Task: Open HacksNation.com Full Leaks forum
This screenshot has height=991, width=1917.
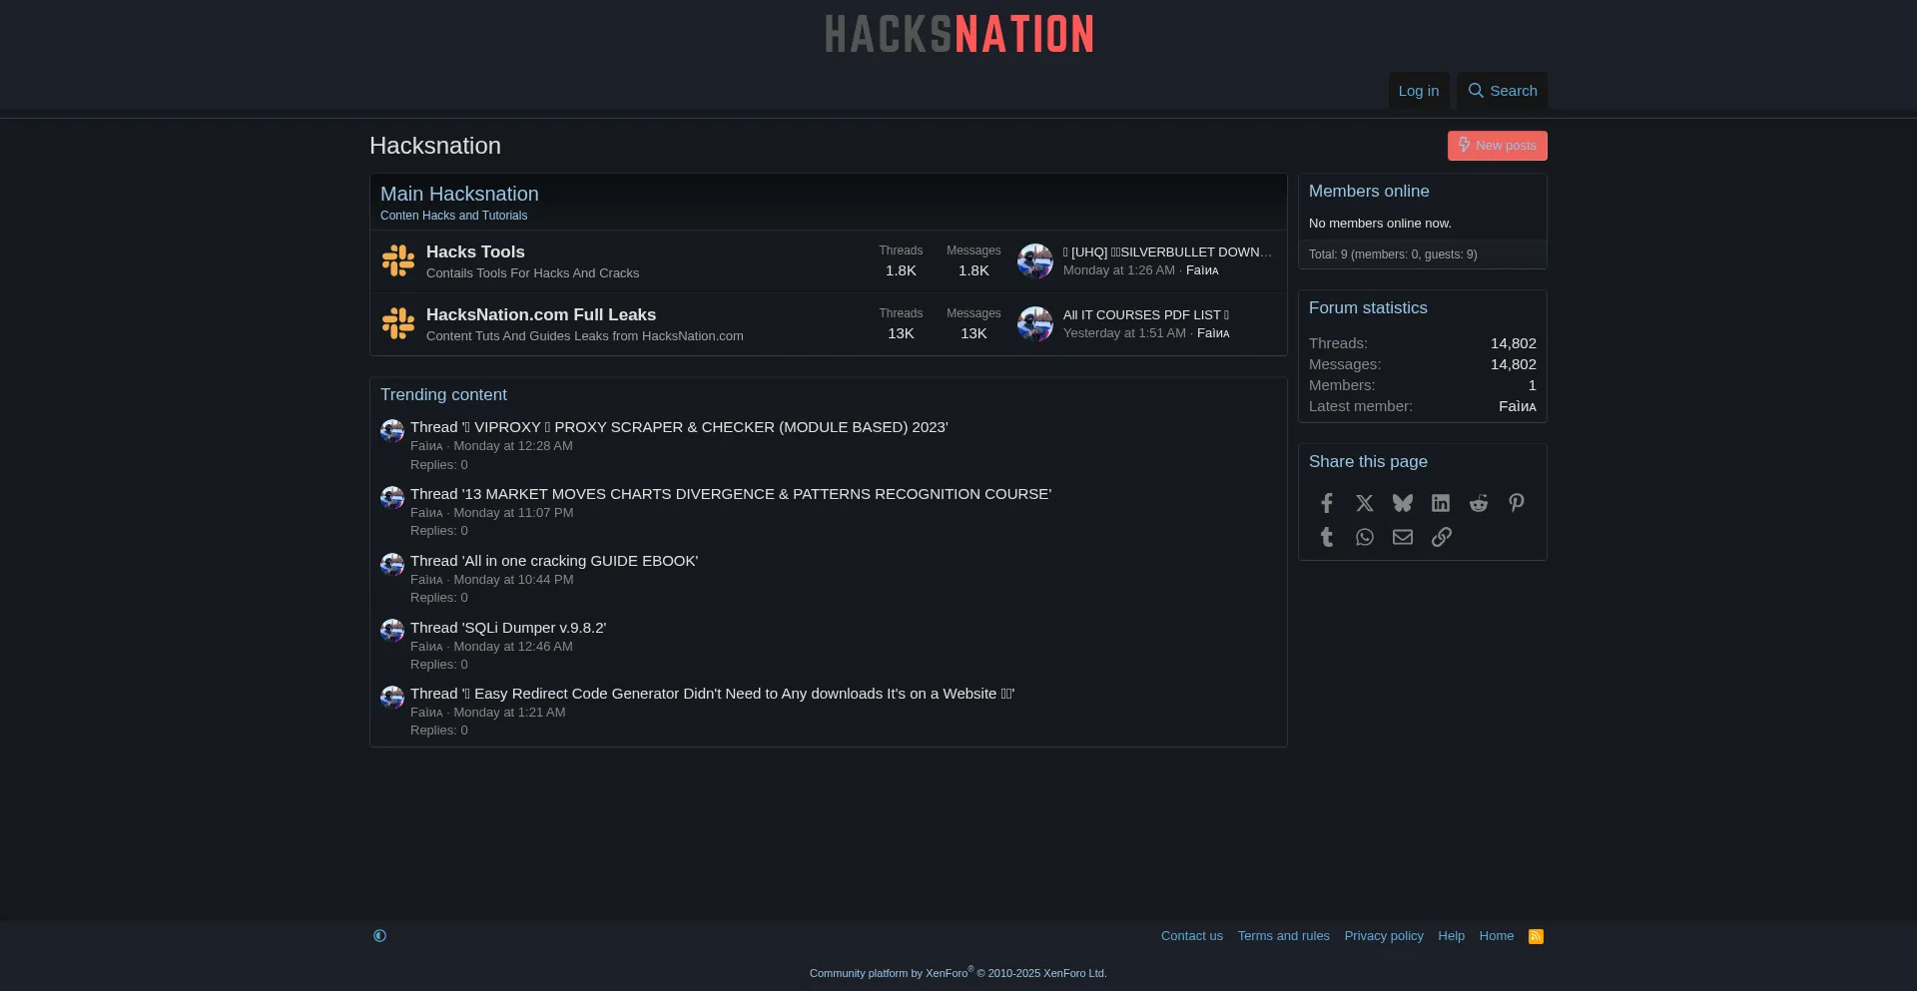Action: pos(540,315)
